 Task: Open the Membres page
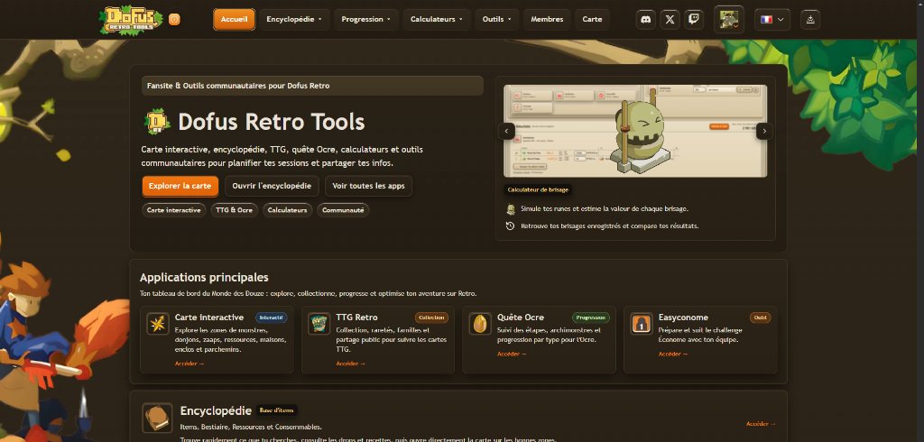547,20
